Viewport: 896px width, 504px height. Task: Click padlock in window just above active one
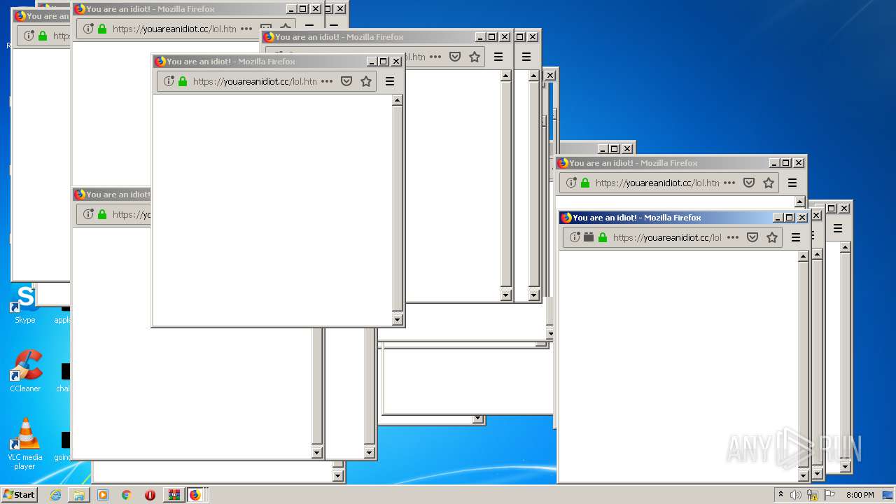point(585,183)
